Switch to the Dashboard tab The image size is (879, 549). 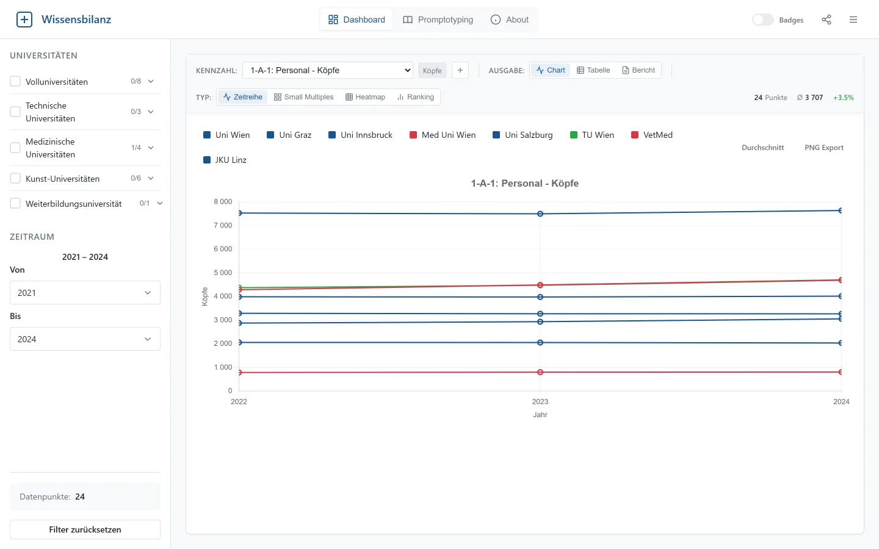click(x=356, y=20)
